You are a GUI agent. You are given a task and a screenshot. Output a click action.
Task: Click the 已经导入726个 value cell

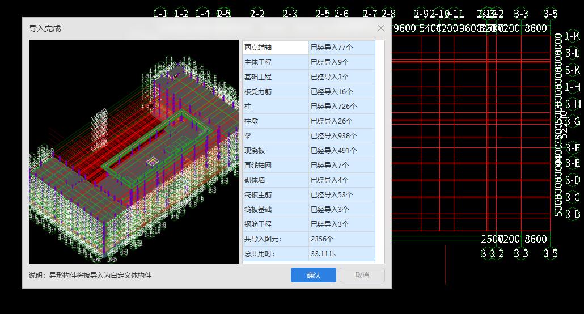point(342,106)
